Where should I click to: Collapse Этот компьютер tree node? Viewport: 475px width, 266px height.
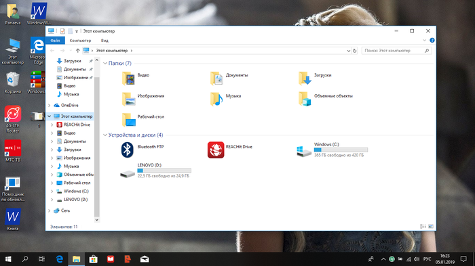50,116
